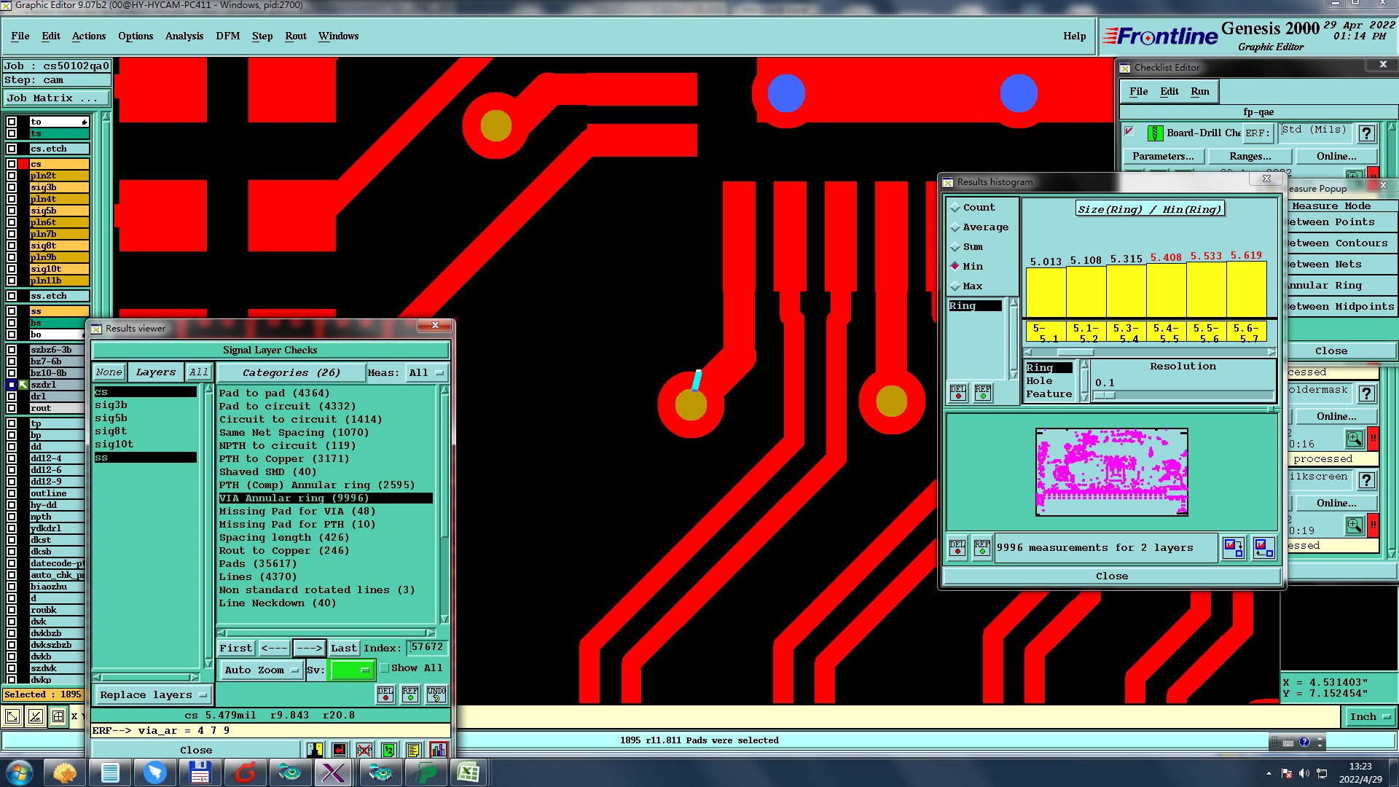1399x787 pixels.
Task: Toggle the checkbox beside layer cs
Action: (12, 164)
